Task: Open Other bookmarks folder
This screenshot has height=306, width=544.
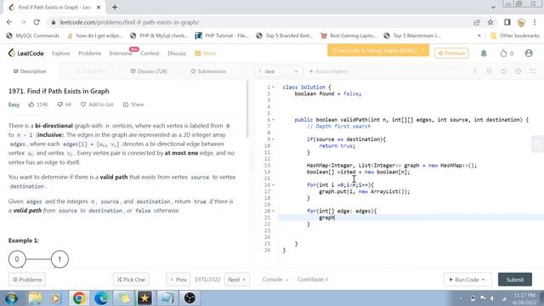Action: point(515,36)
